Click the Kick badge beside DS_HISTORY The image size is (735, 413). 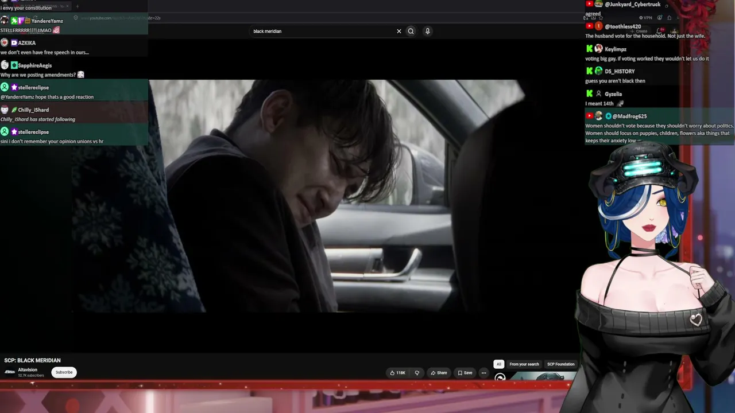point(589,71)
